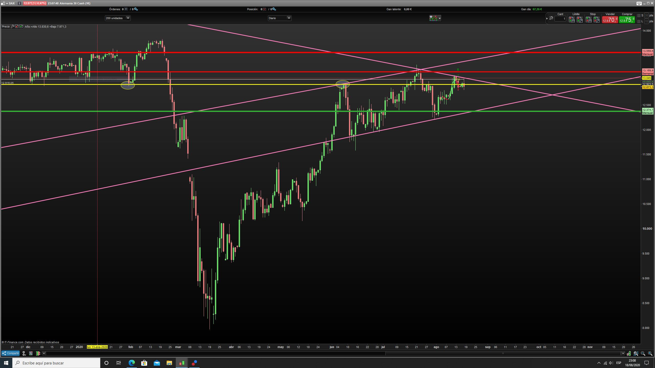This screenshot has width=655, height=368.
Task: Open order settings wrench icon
Action: tap(551, 18)
